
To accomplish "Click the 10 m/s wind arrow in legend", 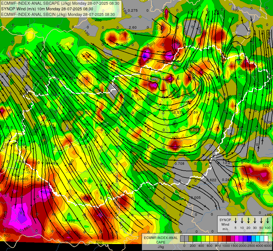I will tap(242, 221).
